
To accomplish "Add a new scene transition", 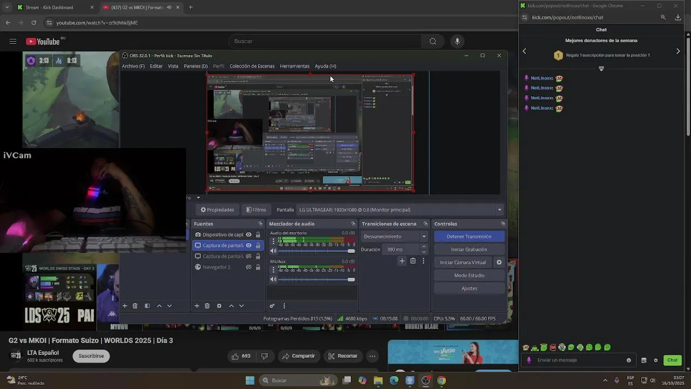I will (x=402, y=261).
